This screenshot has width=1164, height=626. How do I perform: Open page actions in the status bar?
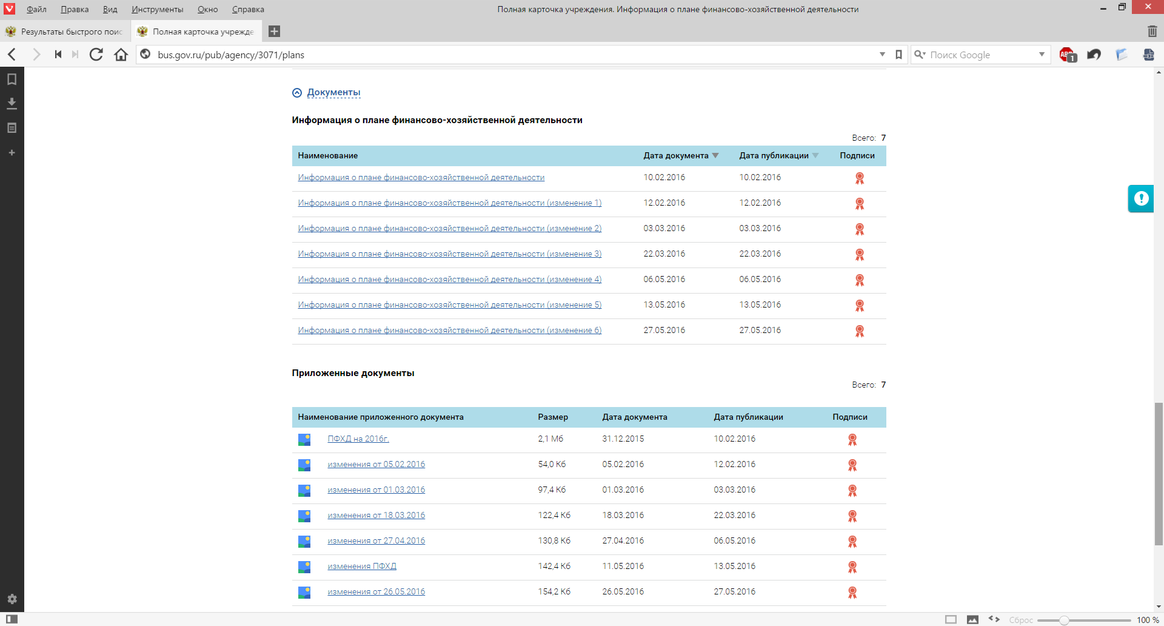(994, 619)
